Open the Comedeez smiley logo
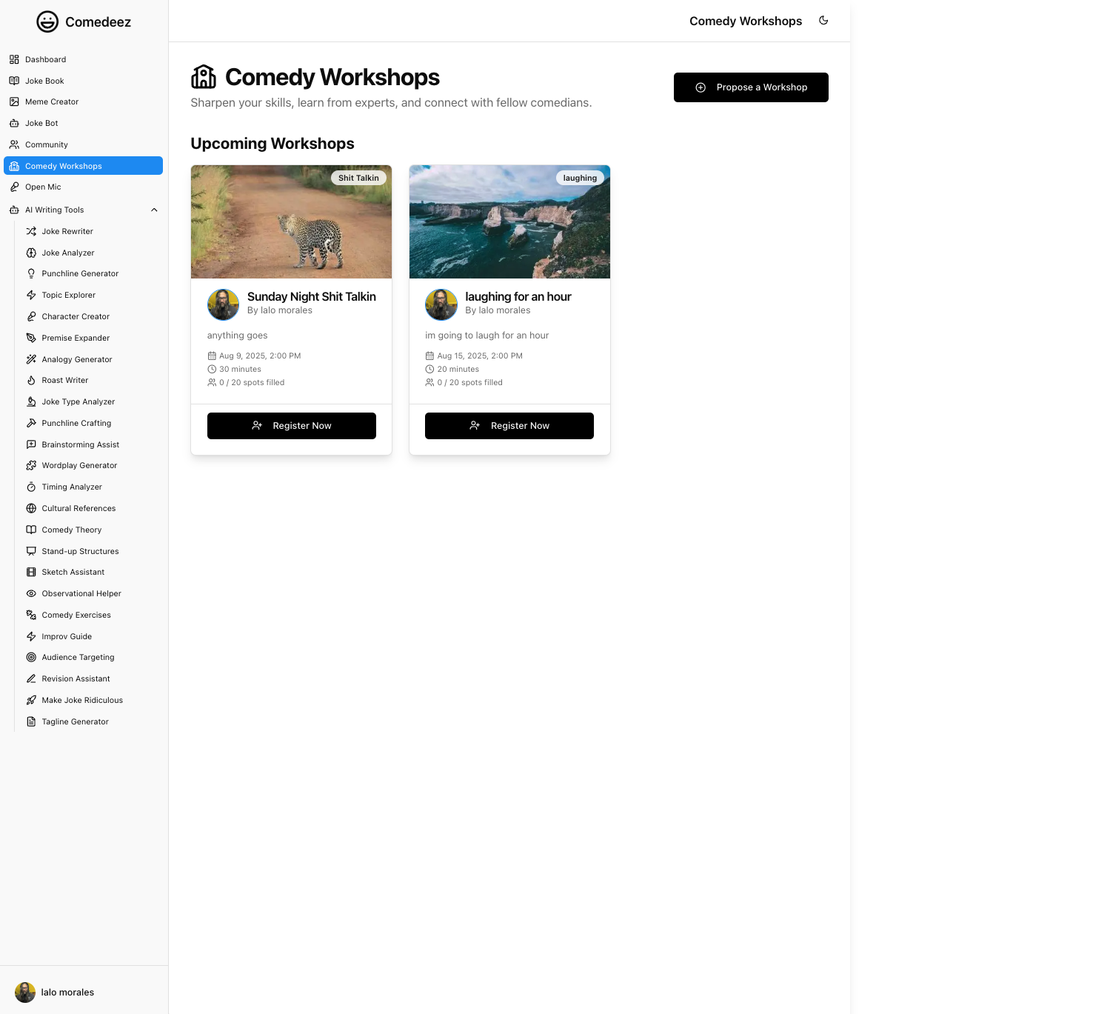The image size is (1110, 1014). pos(47,21)
